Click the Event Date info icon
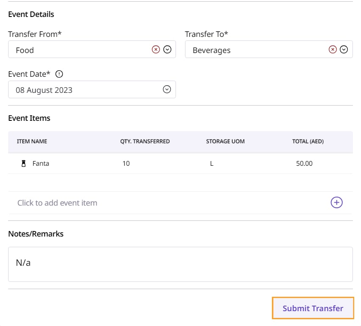The image size is (361, 326). 59,74
